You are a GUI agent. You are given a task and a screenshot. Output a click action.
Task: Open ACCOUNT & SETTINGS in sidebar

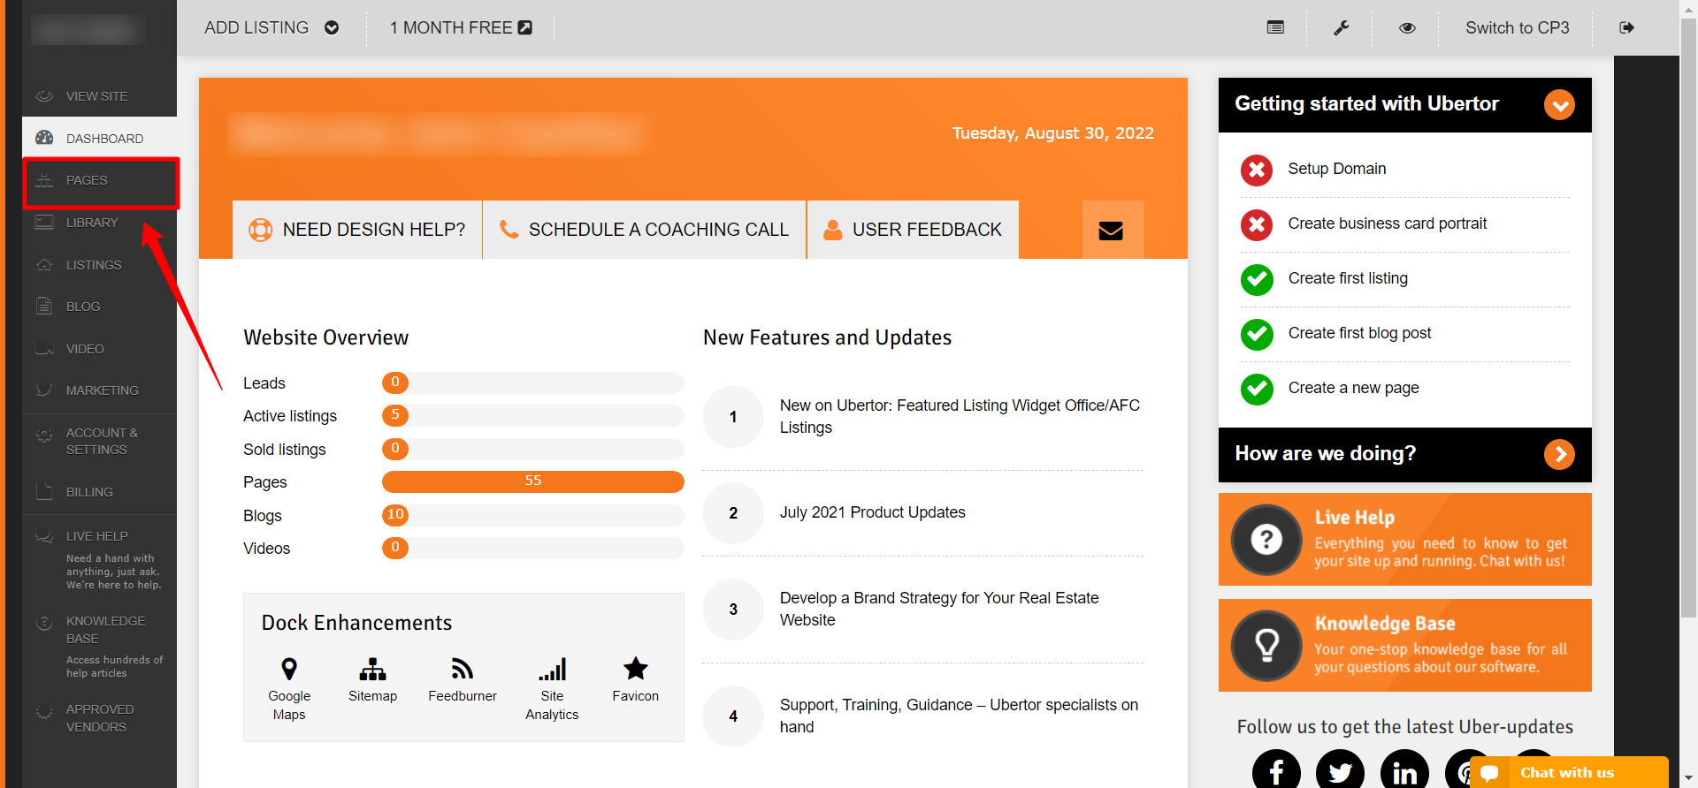click(x=99, y=441)
